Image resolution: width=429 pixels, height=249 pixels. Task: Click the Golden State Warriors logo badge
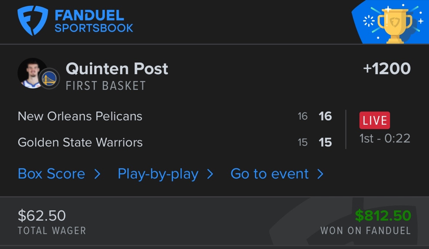tap(49, 79)
